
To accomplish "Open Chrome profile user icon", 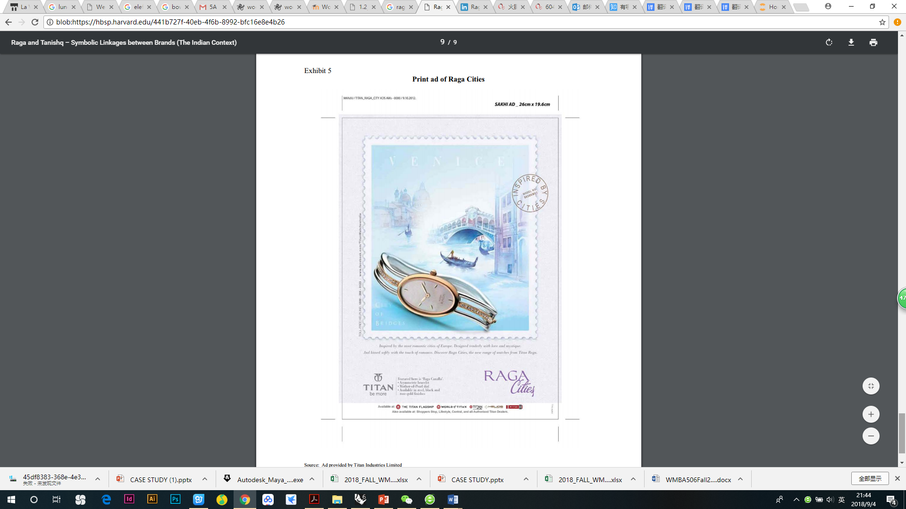I will pyautogui.click(x=828, y=7).
